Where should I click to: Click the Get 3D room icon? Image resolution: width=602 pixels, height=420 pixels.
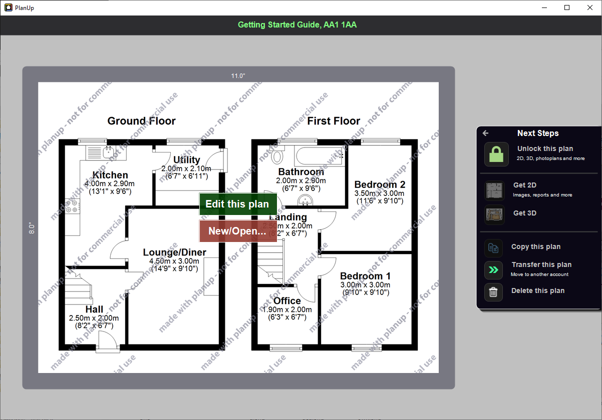coord(494,214)
